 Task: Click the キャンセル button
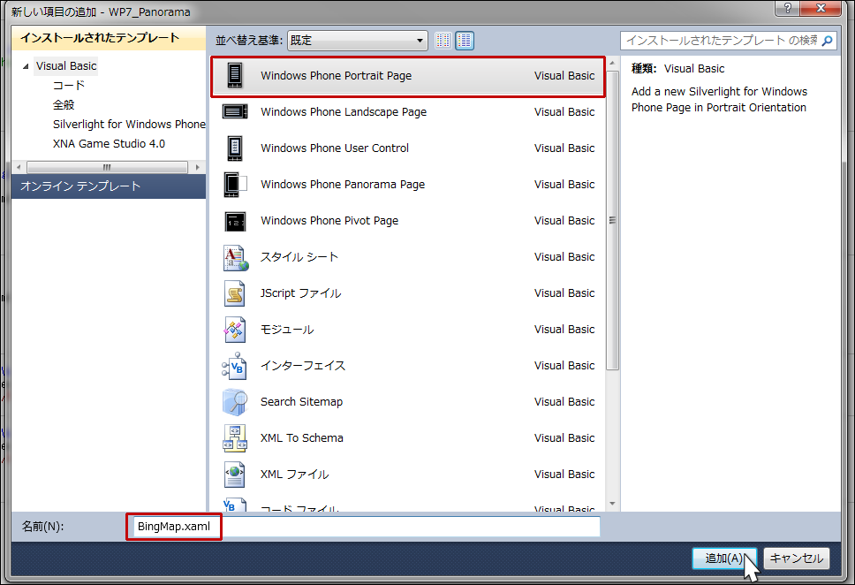click(797, 558)
